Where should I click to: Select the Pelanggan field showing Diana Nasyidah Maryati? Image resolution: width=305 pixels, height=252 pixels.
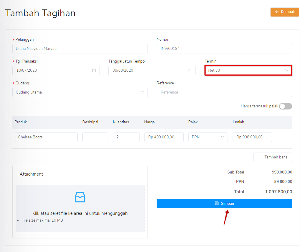(x=80, y=48)
